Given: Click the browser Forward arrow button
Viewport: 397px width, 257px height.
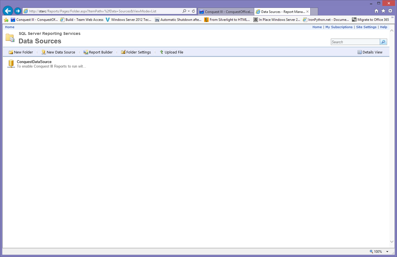Looking at the screenshot, I should pyautogui.click(x=18, y=11).
